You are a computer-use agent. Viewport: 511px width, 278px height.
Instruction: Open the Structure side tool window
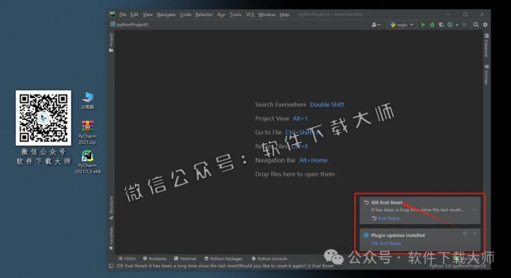point(111,208)
